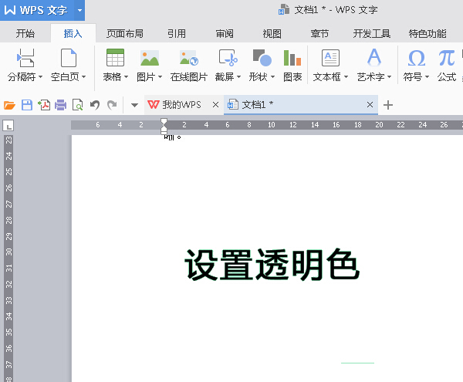This screenshot has width=463, height=382.
Task: Switch to the 页面布局 ribbon tab
Action: click(124, 33)
